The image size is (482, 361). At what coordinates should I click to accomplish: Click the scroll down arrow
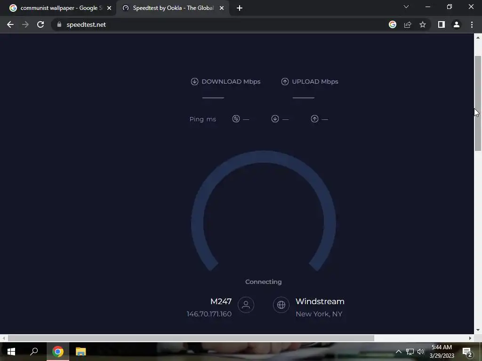[478, 330]
